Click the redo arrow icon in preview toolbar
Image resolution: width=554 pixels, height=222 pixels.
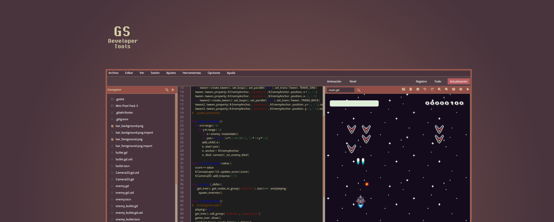[x=432, y=89]
